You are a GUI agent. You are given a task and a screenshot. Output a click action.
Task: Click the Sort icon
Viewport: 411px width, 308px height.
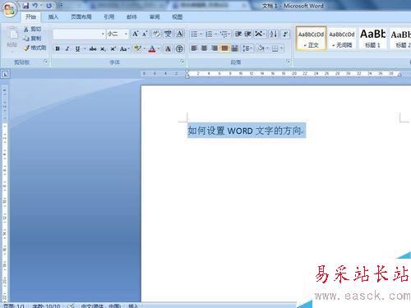(x=273, y=34)
